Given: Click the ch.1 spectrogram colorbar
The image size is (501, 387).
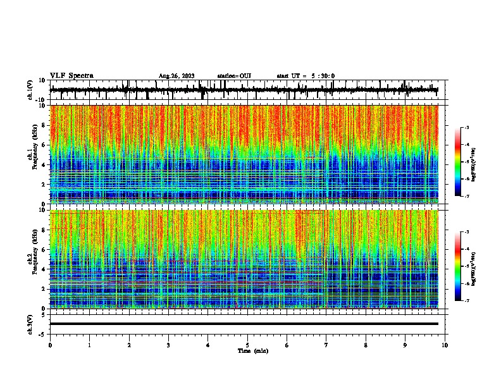Looking at the screenshot, I should coord(457,162).
